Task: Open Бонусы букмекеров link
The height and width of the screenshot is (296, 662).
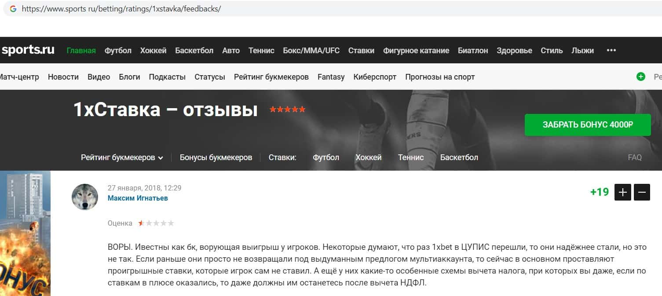Action: [216, 157]
